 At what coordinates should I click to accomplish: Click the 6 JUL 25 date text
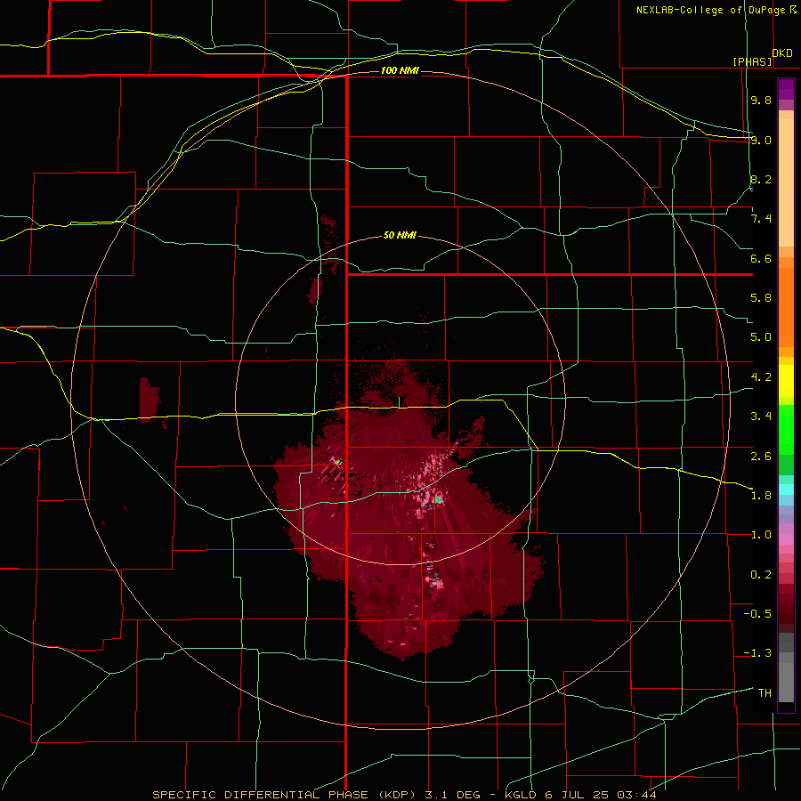pyautogui.click(x=577, y=795)
